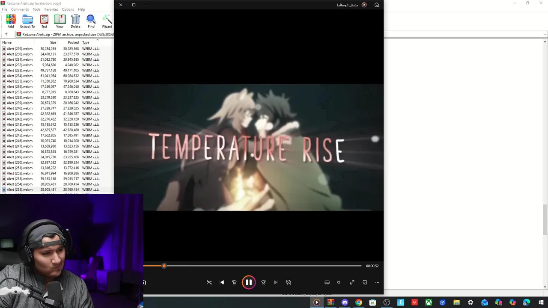This screenshot has height=308, width=548.
Task: Select Alert (238).webm in file list
Action: coord(19,98)
